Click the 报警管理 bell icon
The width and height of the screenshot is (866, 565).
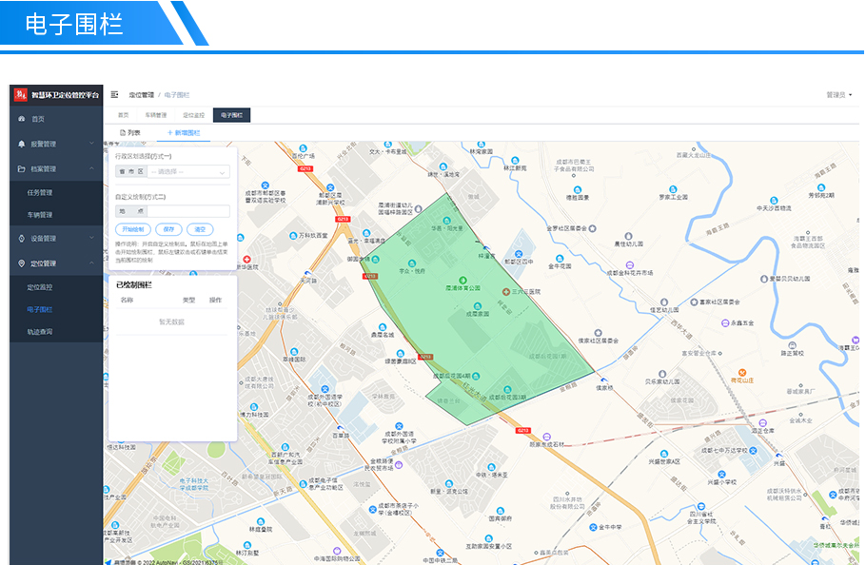(22, 144)
